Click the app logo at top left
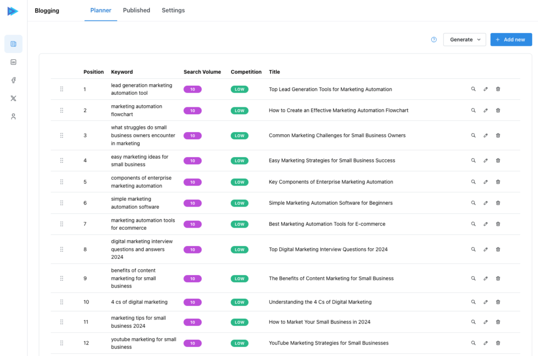The width and height of the screenshot is (538, 356). pos(13,11)
